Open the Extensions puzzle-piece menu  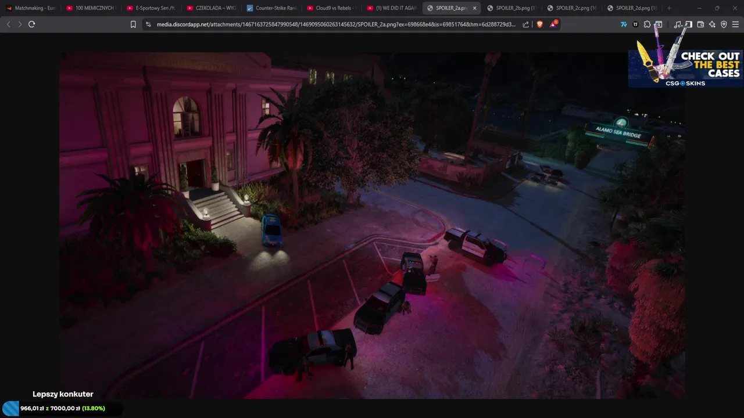(647, 24)
